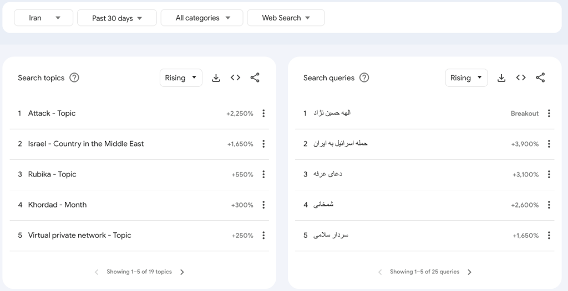Share the Search queries card
The image size is (568, 291).
coord(540,77)
